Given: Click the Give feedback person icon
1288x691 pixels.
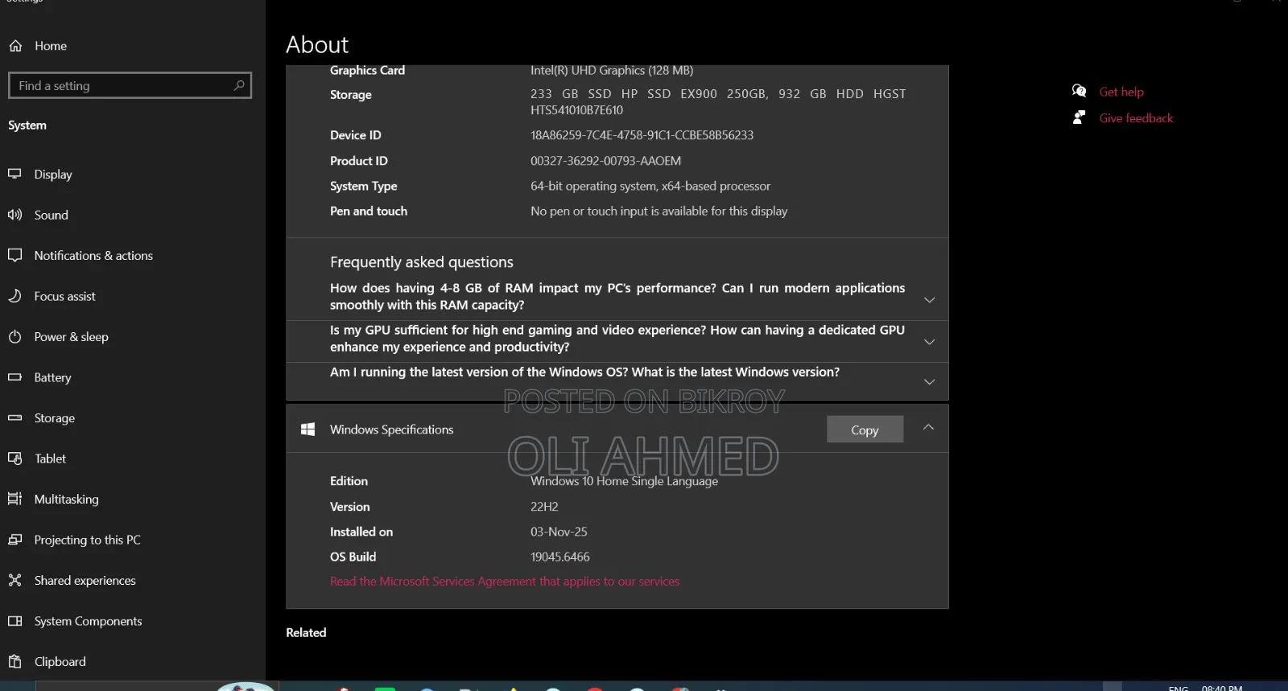Looking at the screenshot, I should pyautogui.click(x=1079, y=117).
